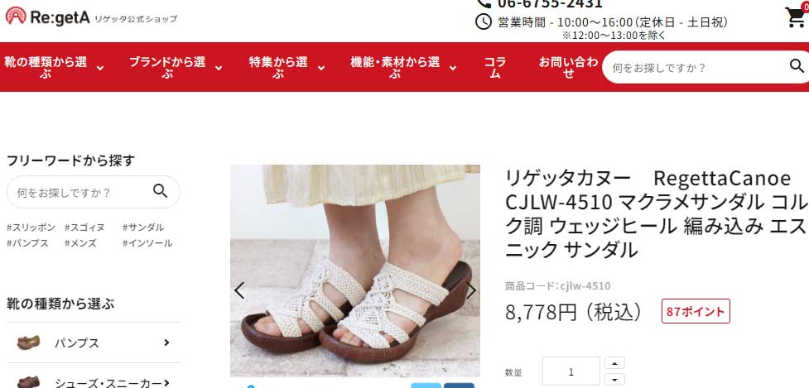The image size is (809, 388).
Task: Open the お問い合わせ menu item
Action: [568, 67]
